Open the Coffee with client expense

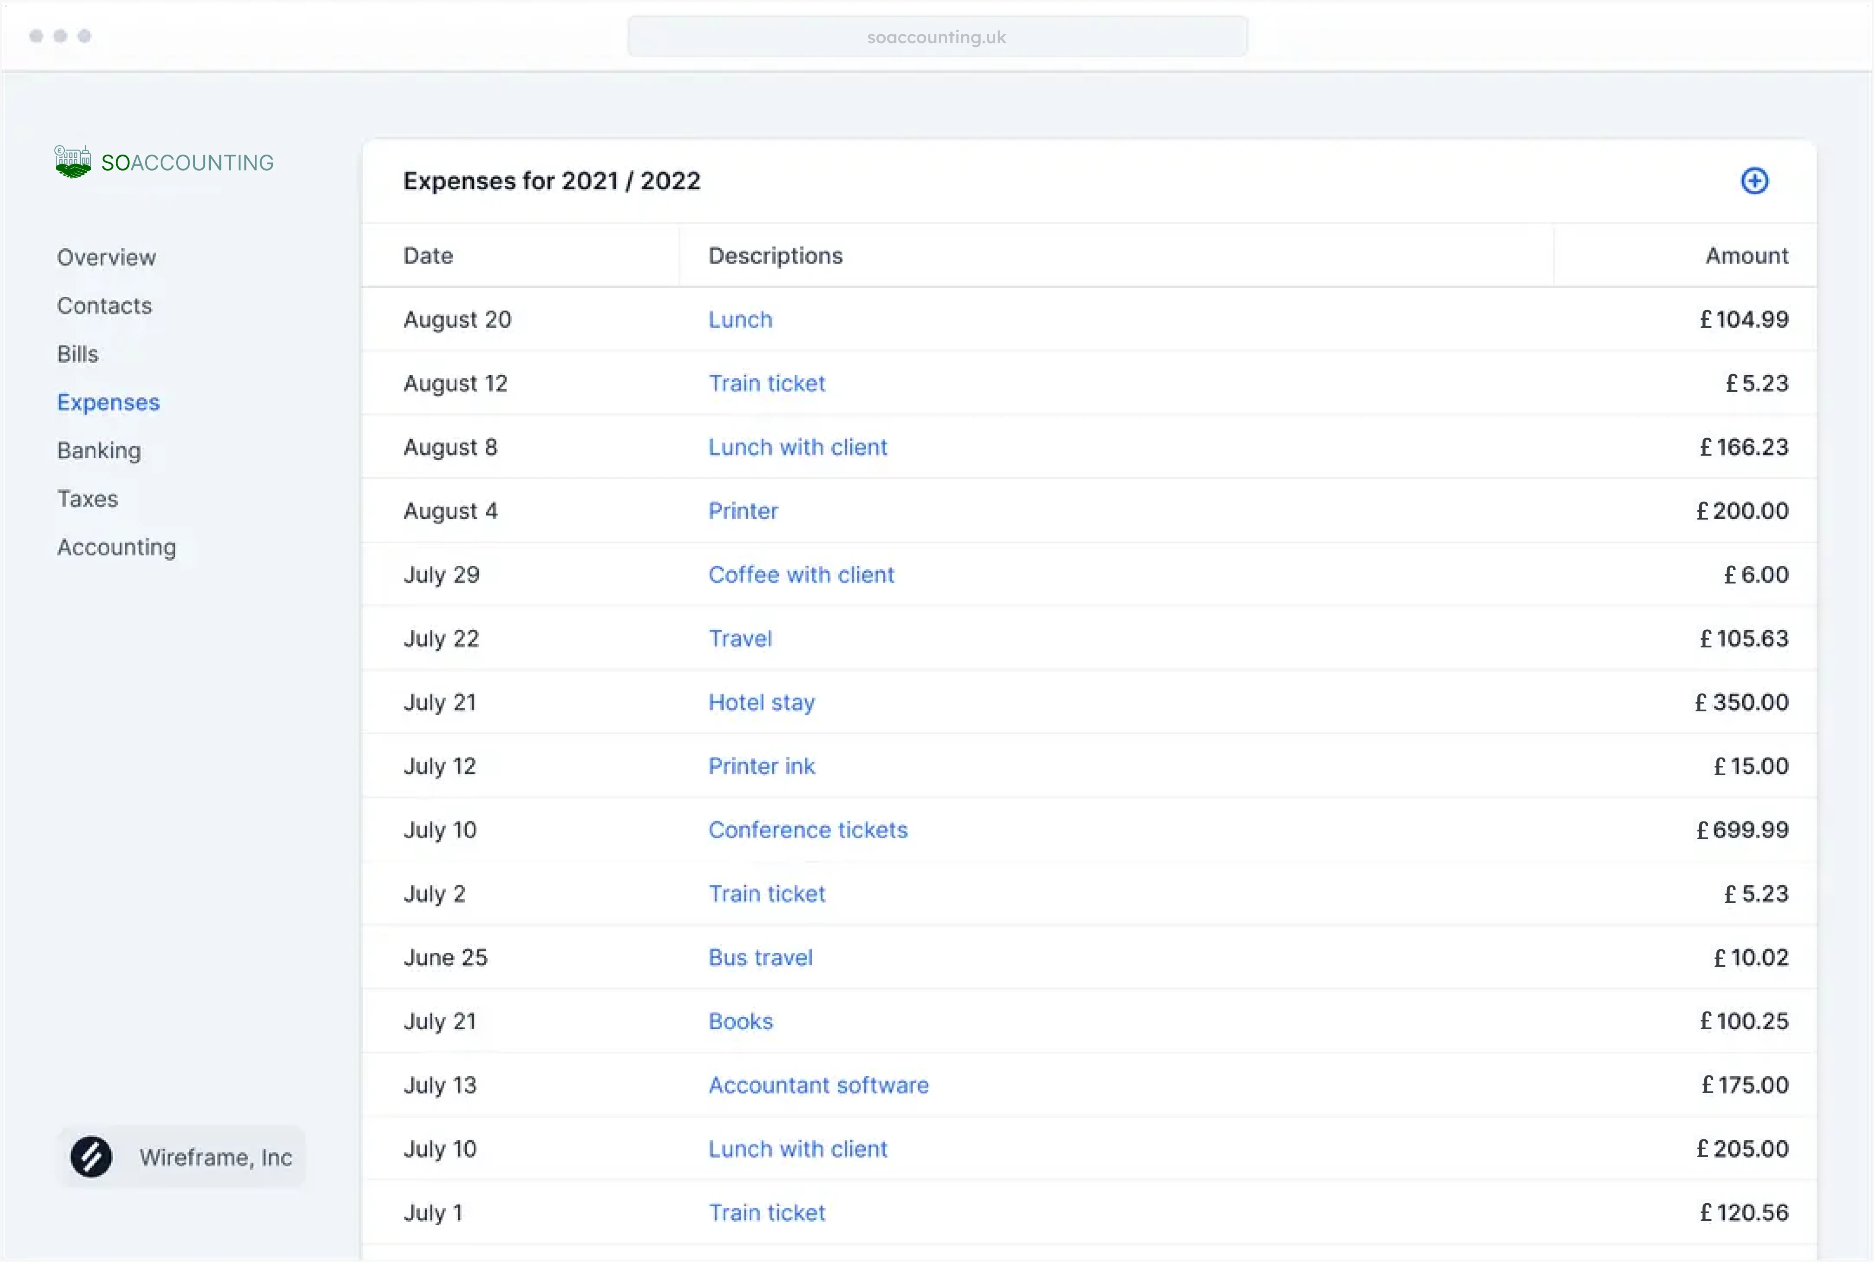(801, 575)
